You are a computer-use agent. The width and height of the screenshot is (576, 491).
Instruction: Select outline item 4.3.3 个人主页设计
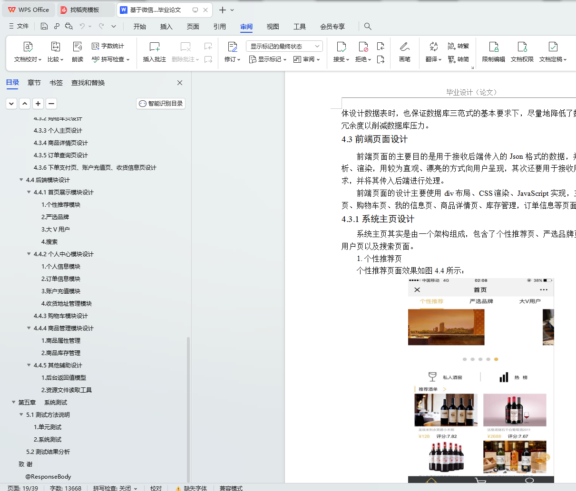point(58,130)
